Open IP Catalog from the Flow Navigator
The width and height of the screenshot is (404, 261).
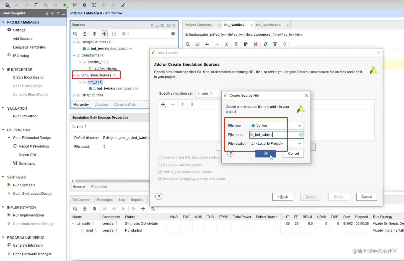[x=21, y=56]
